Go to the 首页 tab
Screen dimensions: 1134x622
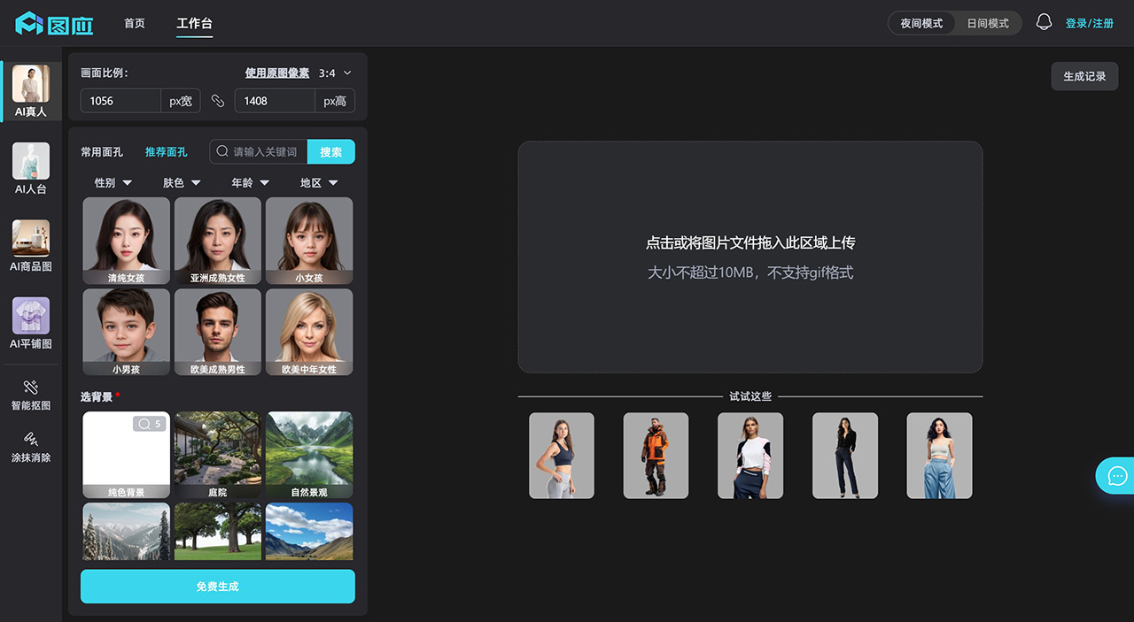pyautogui.click(x=135, y=24)
